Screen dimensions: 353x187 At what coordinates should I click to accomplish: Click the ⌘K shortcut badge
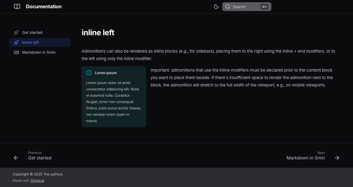264,7
